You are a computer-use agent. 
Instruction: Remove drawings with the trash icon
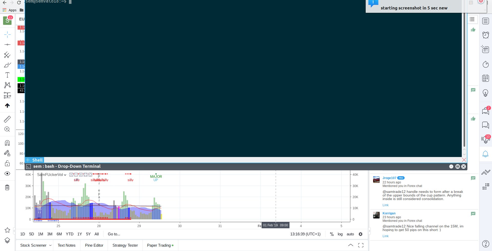[x=7, y=187]
